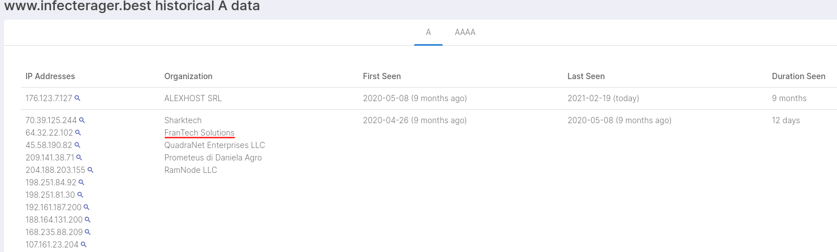Click search icon next to 176.123.7.127
This screenshot has height=252, width=837.
click(x=77, y=98)
